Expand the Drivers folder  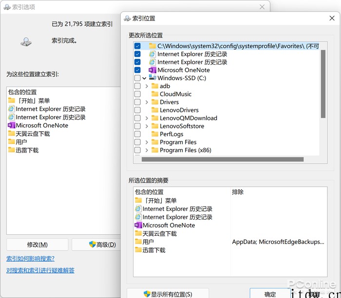pos(147,102)
